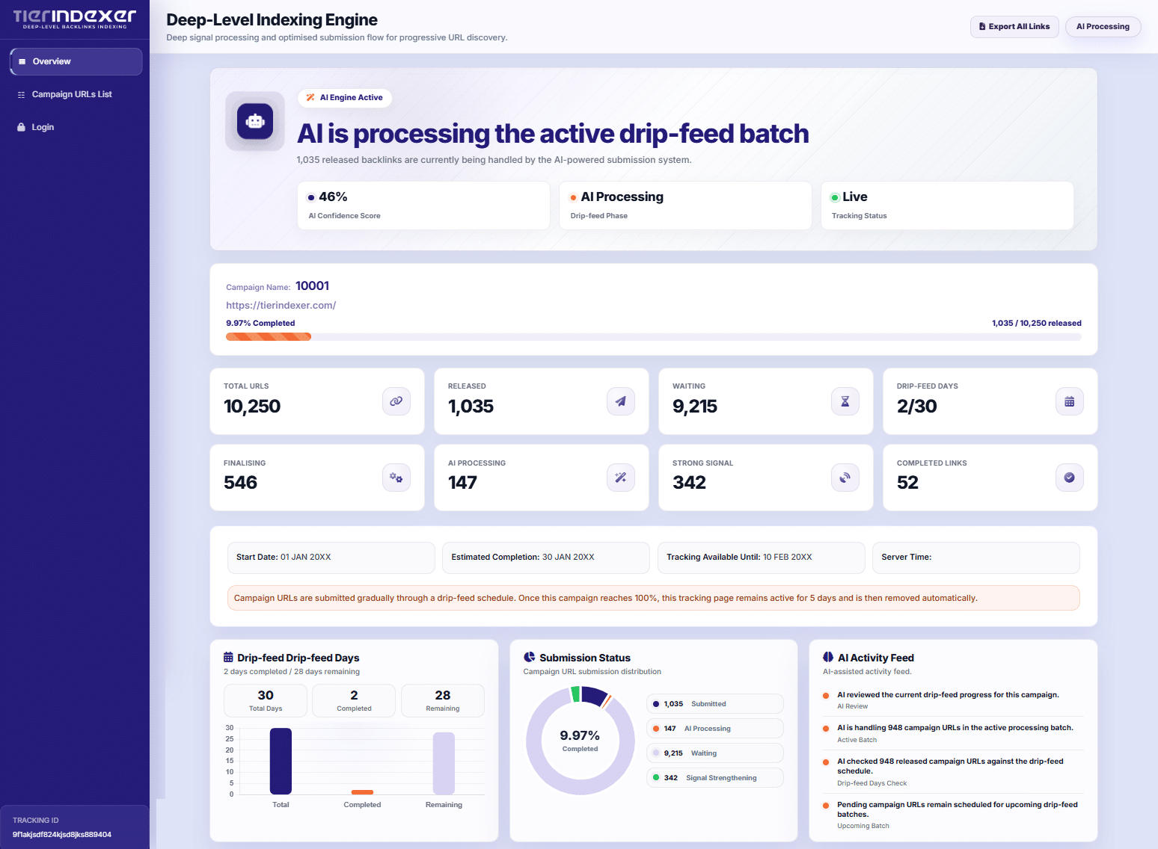Click the gears icon in Finalising card
Screen dimensions: 1158x849
(x=396, y=478)
